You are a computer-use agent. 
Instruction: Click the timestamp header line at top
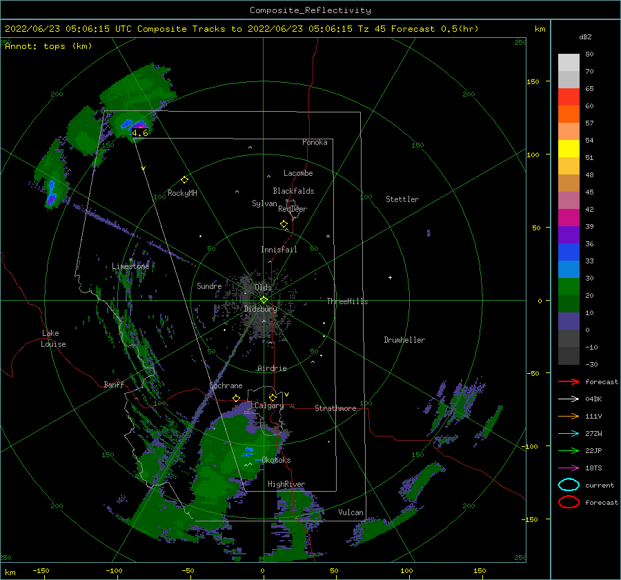click(x=241, y=29)
